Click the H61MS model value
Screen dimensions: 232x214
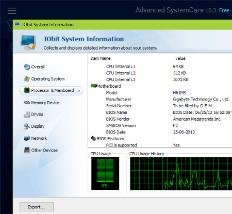179,93
